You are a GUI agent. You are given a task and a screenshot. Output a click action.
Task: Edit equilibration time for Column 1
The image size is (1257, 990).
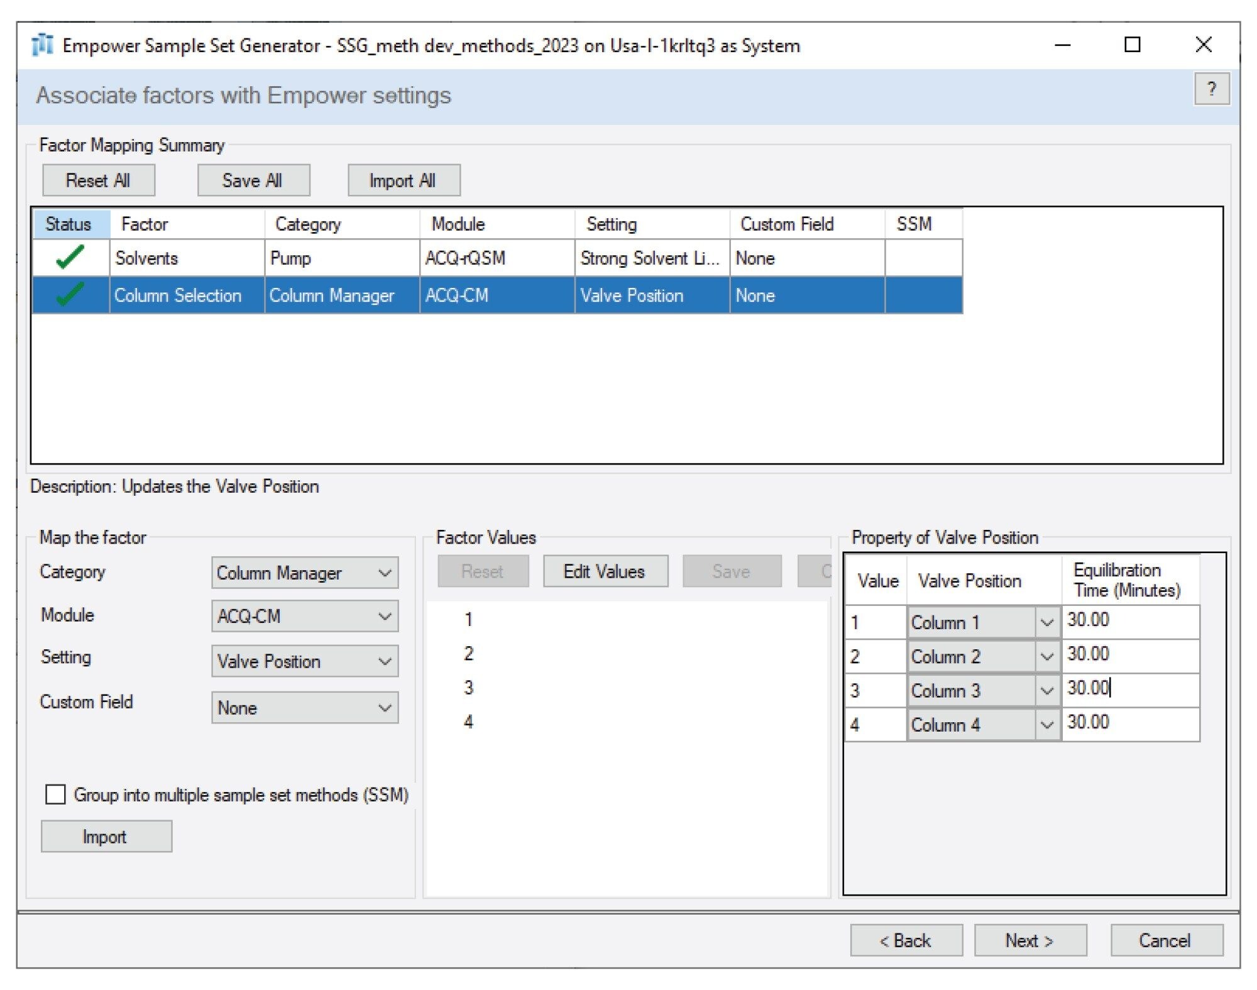pyautogui.click(x=1130, y=621)
